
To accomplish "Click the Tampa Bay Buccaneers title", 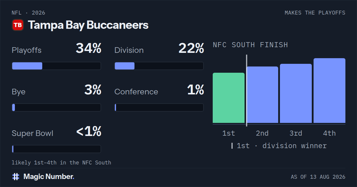I will click(88, 25).
